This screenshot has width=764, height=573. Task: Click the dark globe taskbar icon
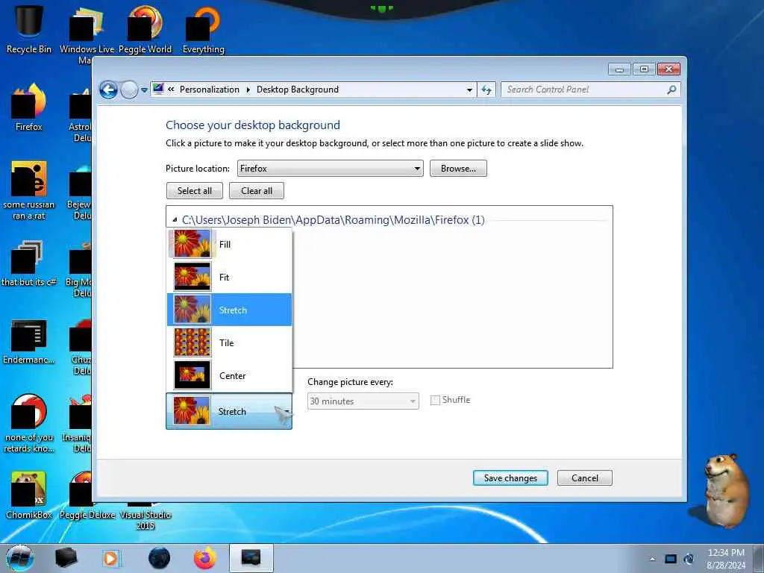pos(159,558)
